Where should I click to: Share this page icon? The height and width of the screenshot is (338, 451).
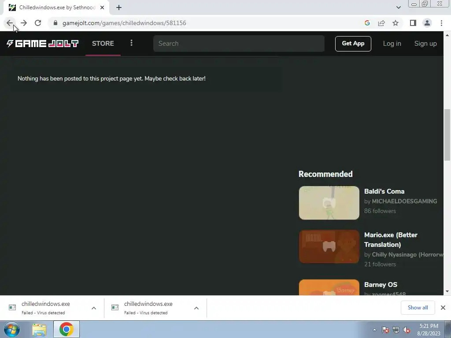pyautogui.click(x=381, y=23)
